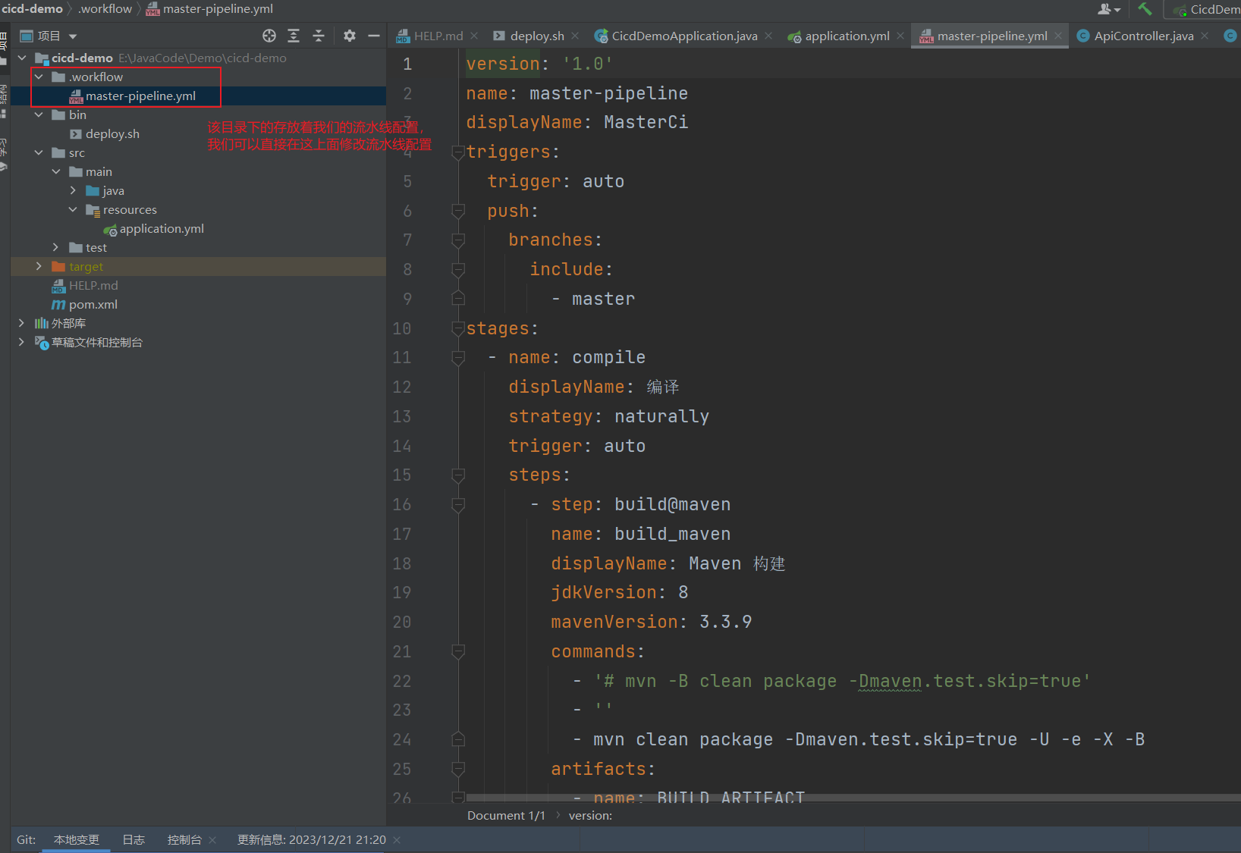This screenshot has width=1241, height=853.
Task: Open the Git 日志 tab
Action: coord(134,839)
